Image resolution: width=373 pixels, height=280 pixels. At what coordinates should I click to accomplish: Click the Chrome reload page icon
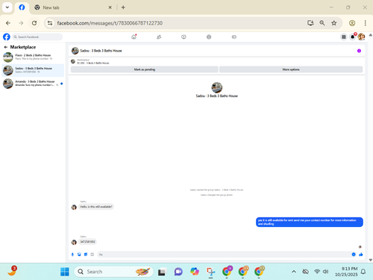[34, 23]
